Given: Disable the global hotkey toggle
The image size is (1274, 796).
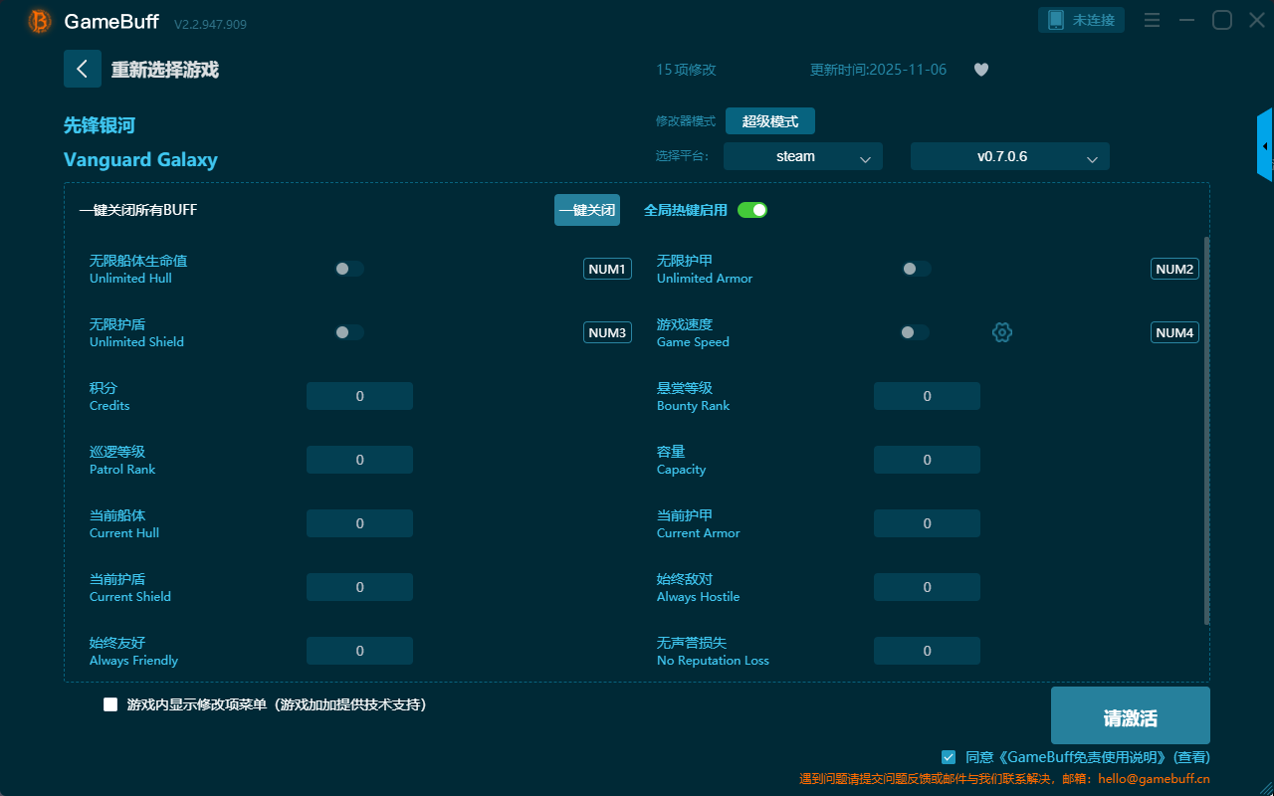Looking at the screenshot, I should pos(752,210).
